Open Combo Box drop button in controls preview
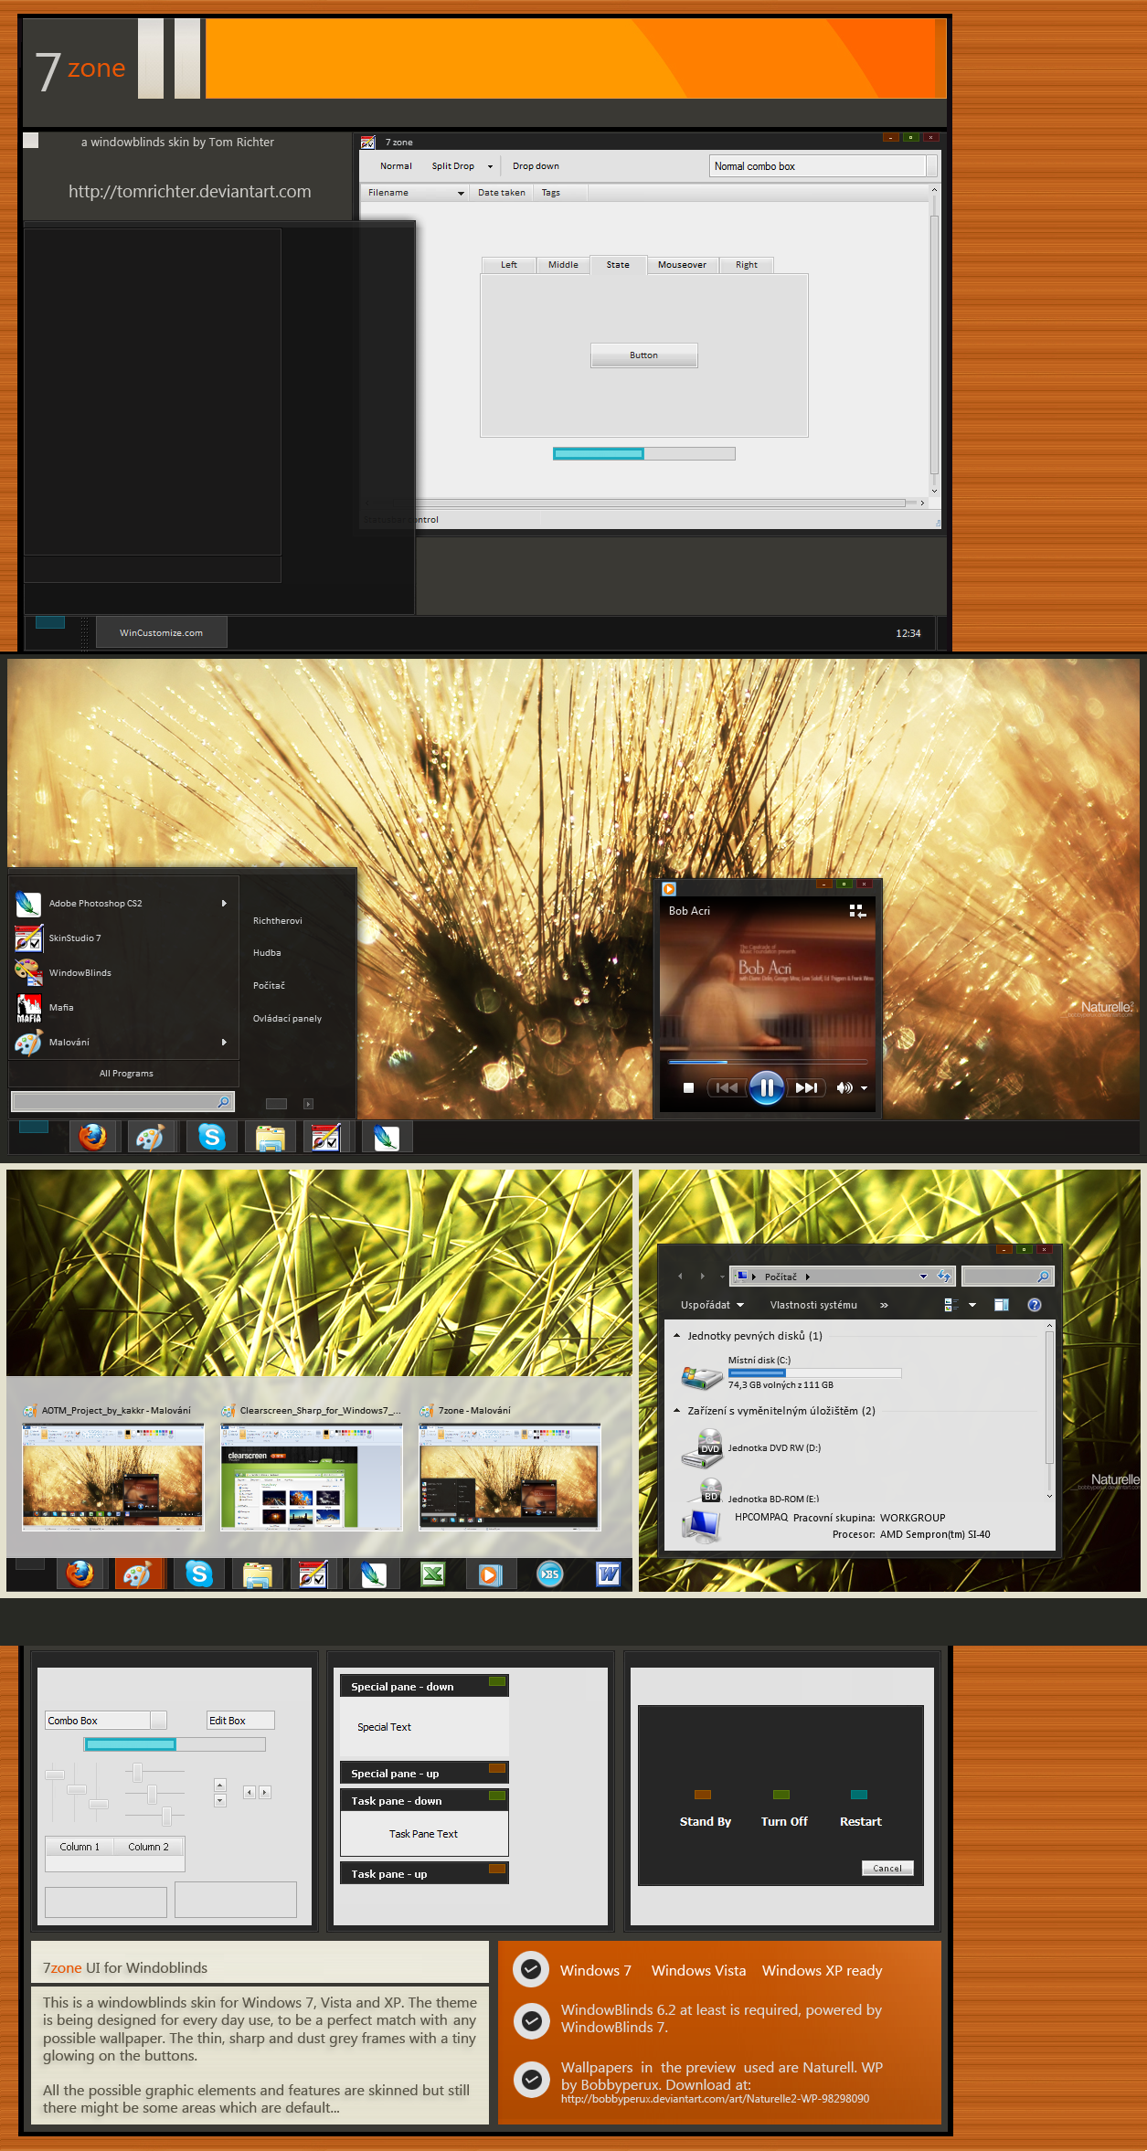Screen dimensions: 1147x2151 159,1721
